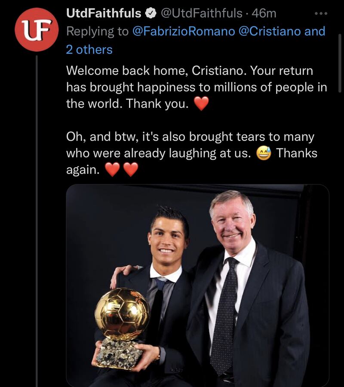
Task: Click the verified badge beside UtdFaithfuls
Action: click(x=150, y=13)
